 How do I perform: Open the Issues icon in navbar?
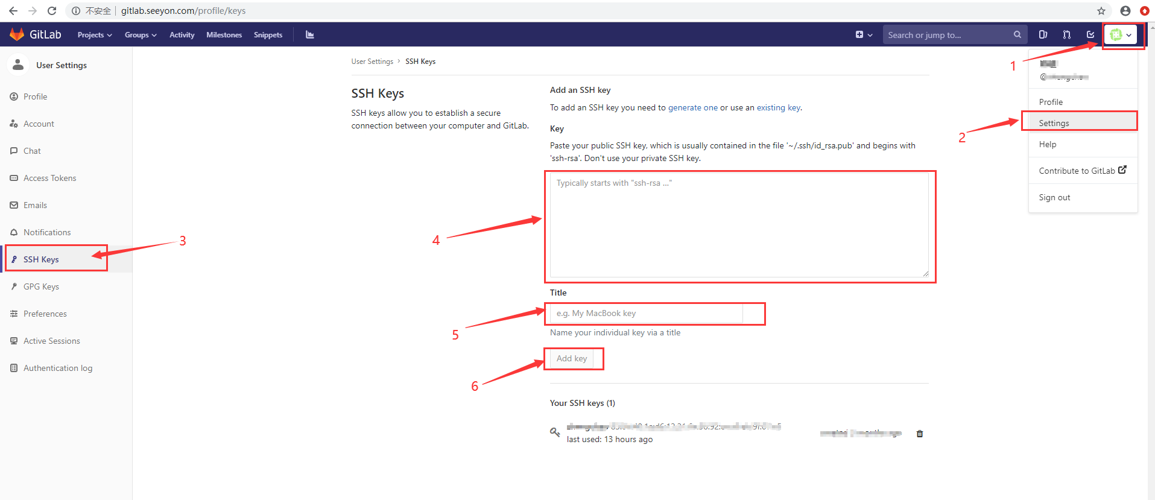1043,34
